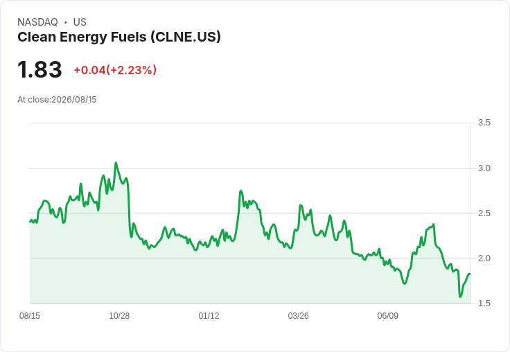Click the chart's highest peak near 10/28
Viewport: 510px width, 352px height.
[116, 163]
